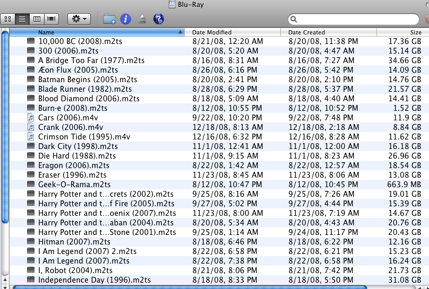Select Harry Potter and t…crets (2002).m2ts

click(x=106, y=194)
